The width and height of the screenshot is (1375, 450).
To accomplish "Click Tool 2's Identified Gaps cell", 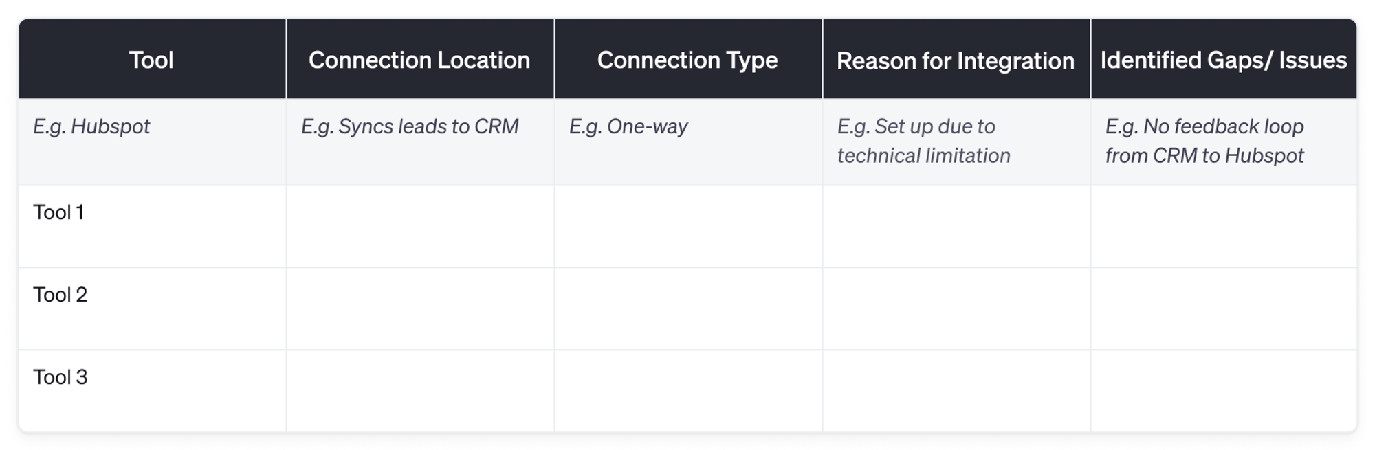I will point(1224,308).
